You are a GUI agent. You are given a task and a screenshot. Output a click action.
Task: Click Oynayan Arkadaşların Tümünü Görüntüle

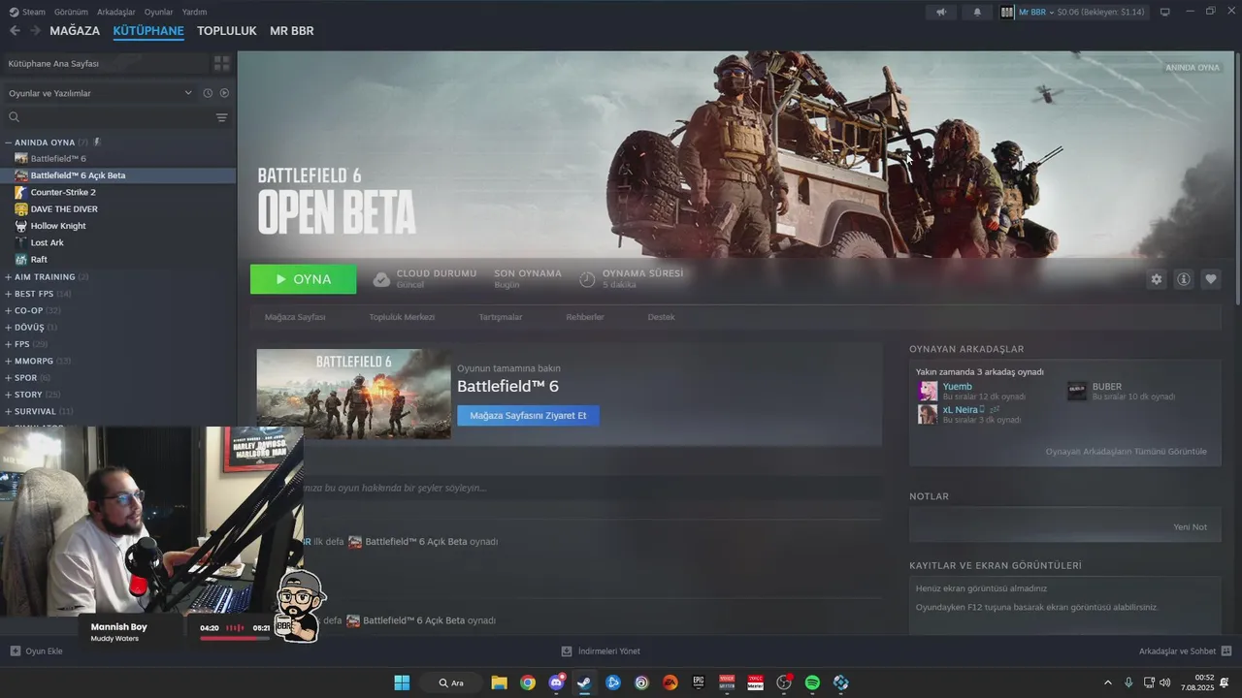pos(1126,452)
